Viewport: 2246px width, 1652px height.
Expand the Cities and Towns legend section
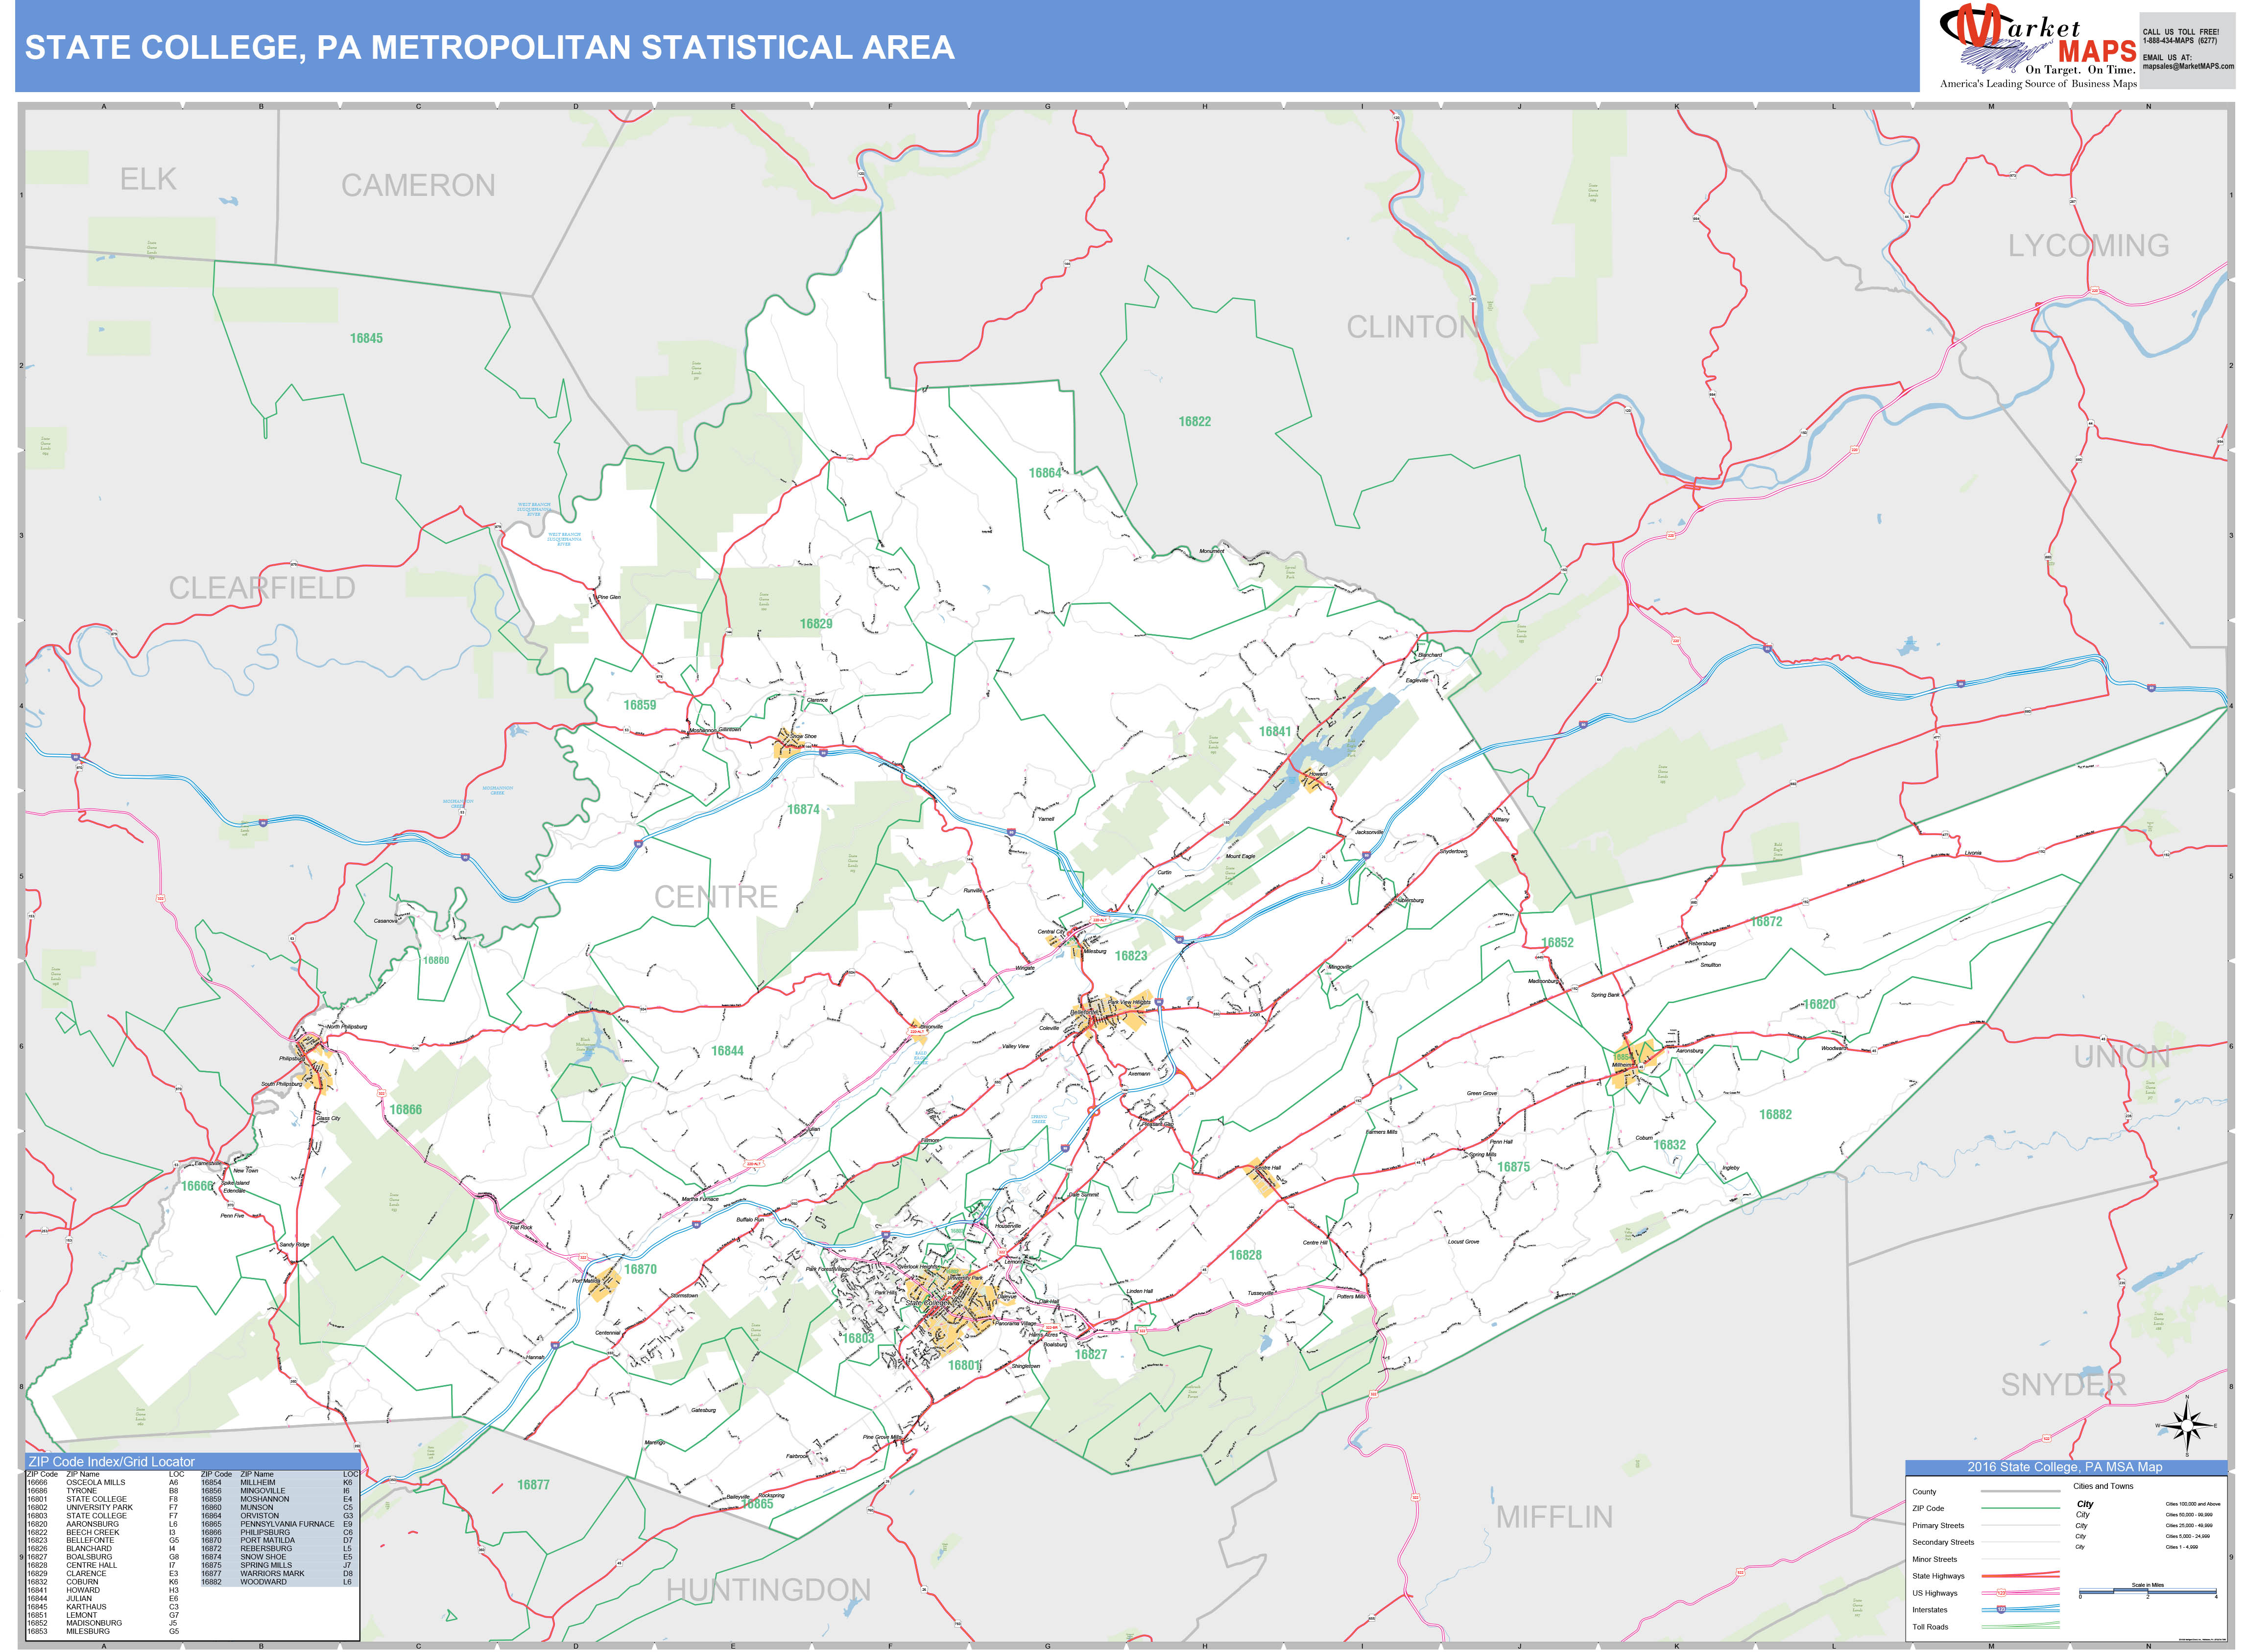pos(2103,1486)
